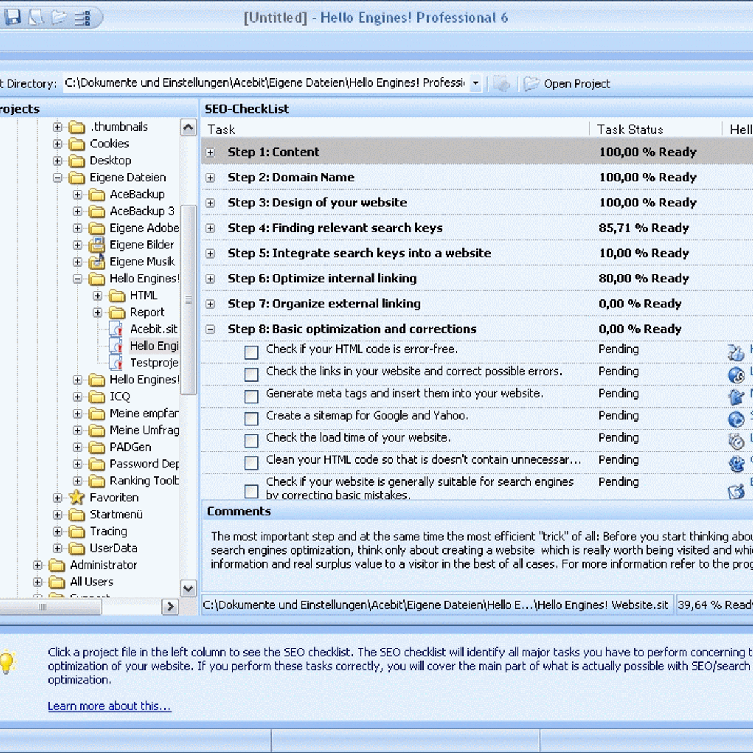Image resolution: width=753 pixels, height=753 pixels.
Task: Tick the 'Check the load time' checkbox
Action: (x=251, y=441)
